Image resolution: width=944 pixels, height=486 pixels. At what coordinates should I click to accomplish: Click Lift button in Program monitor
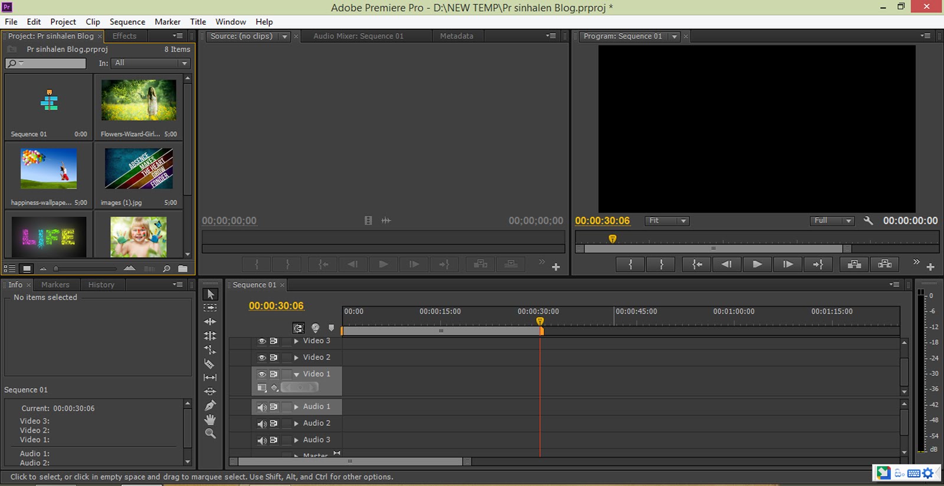[854, 265]
